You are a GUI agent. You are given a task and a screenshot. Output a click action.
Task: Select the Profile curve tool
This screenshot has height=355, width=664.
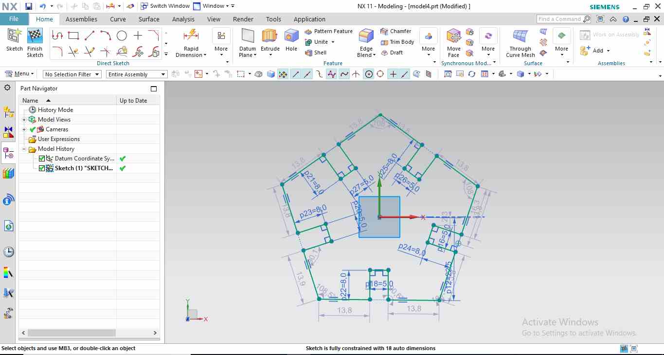click(57, 35)
